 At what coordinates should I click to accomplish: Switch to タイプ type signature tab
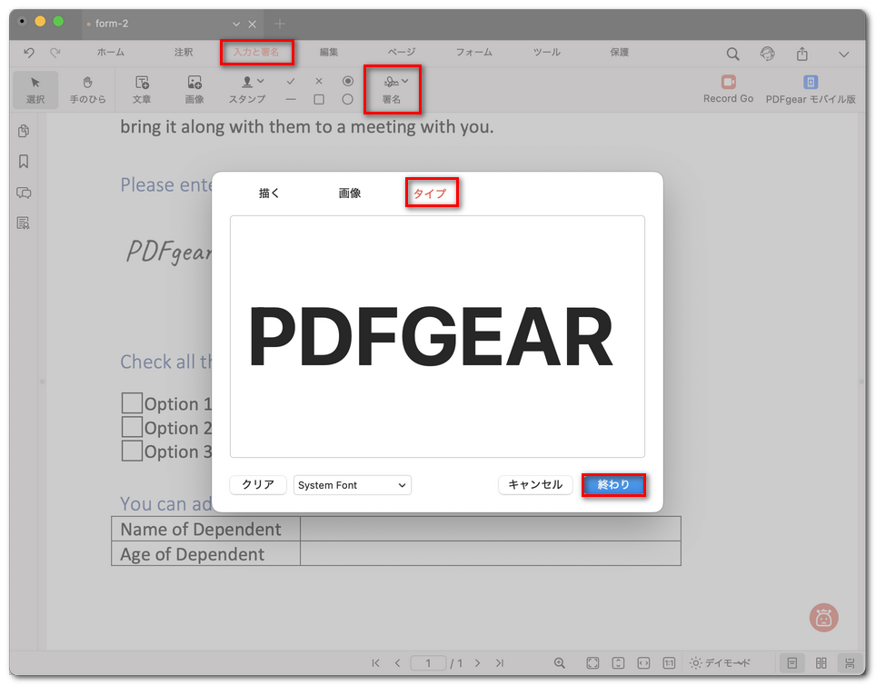(430, 194)
